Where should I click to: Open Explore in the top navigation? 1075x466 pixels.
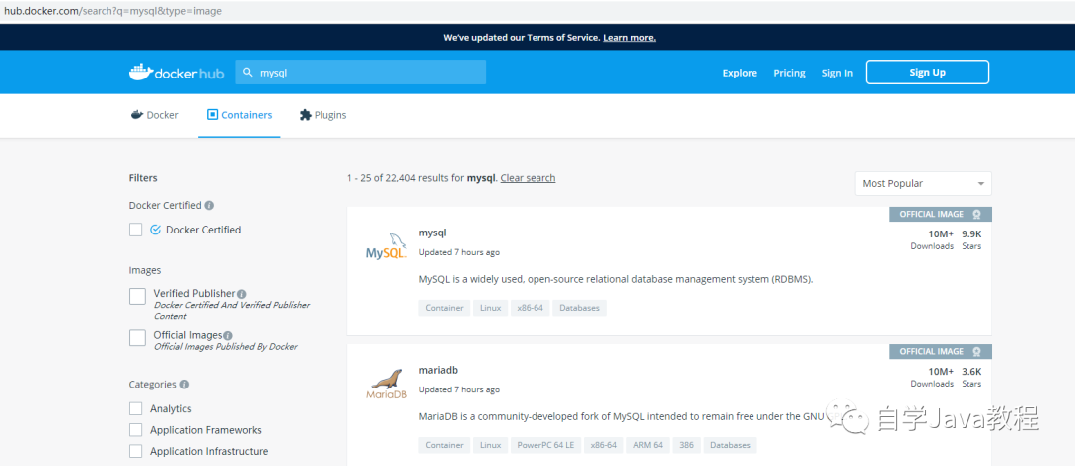click(740, 73)
